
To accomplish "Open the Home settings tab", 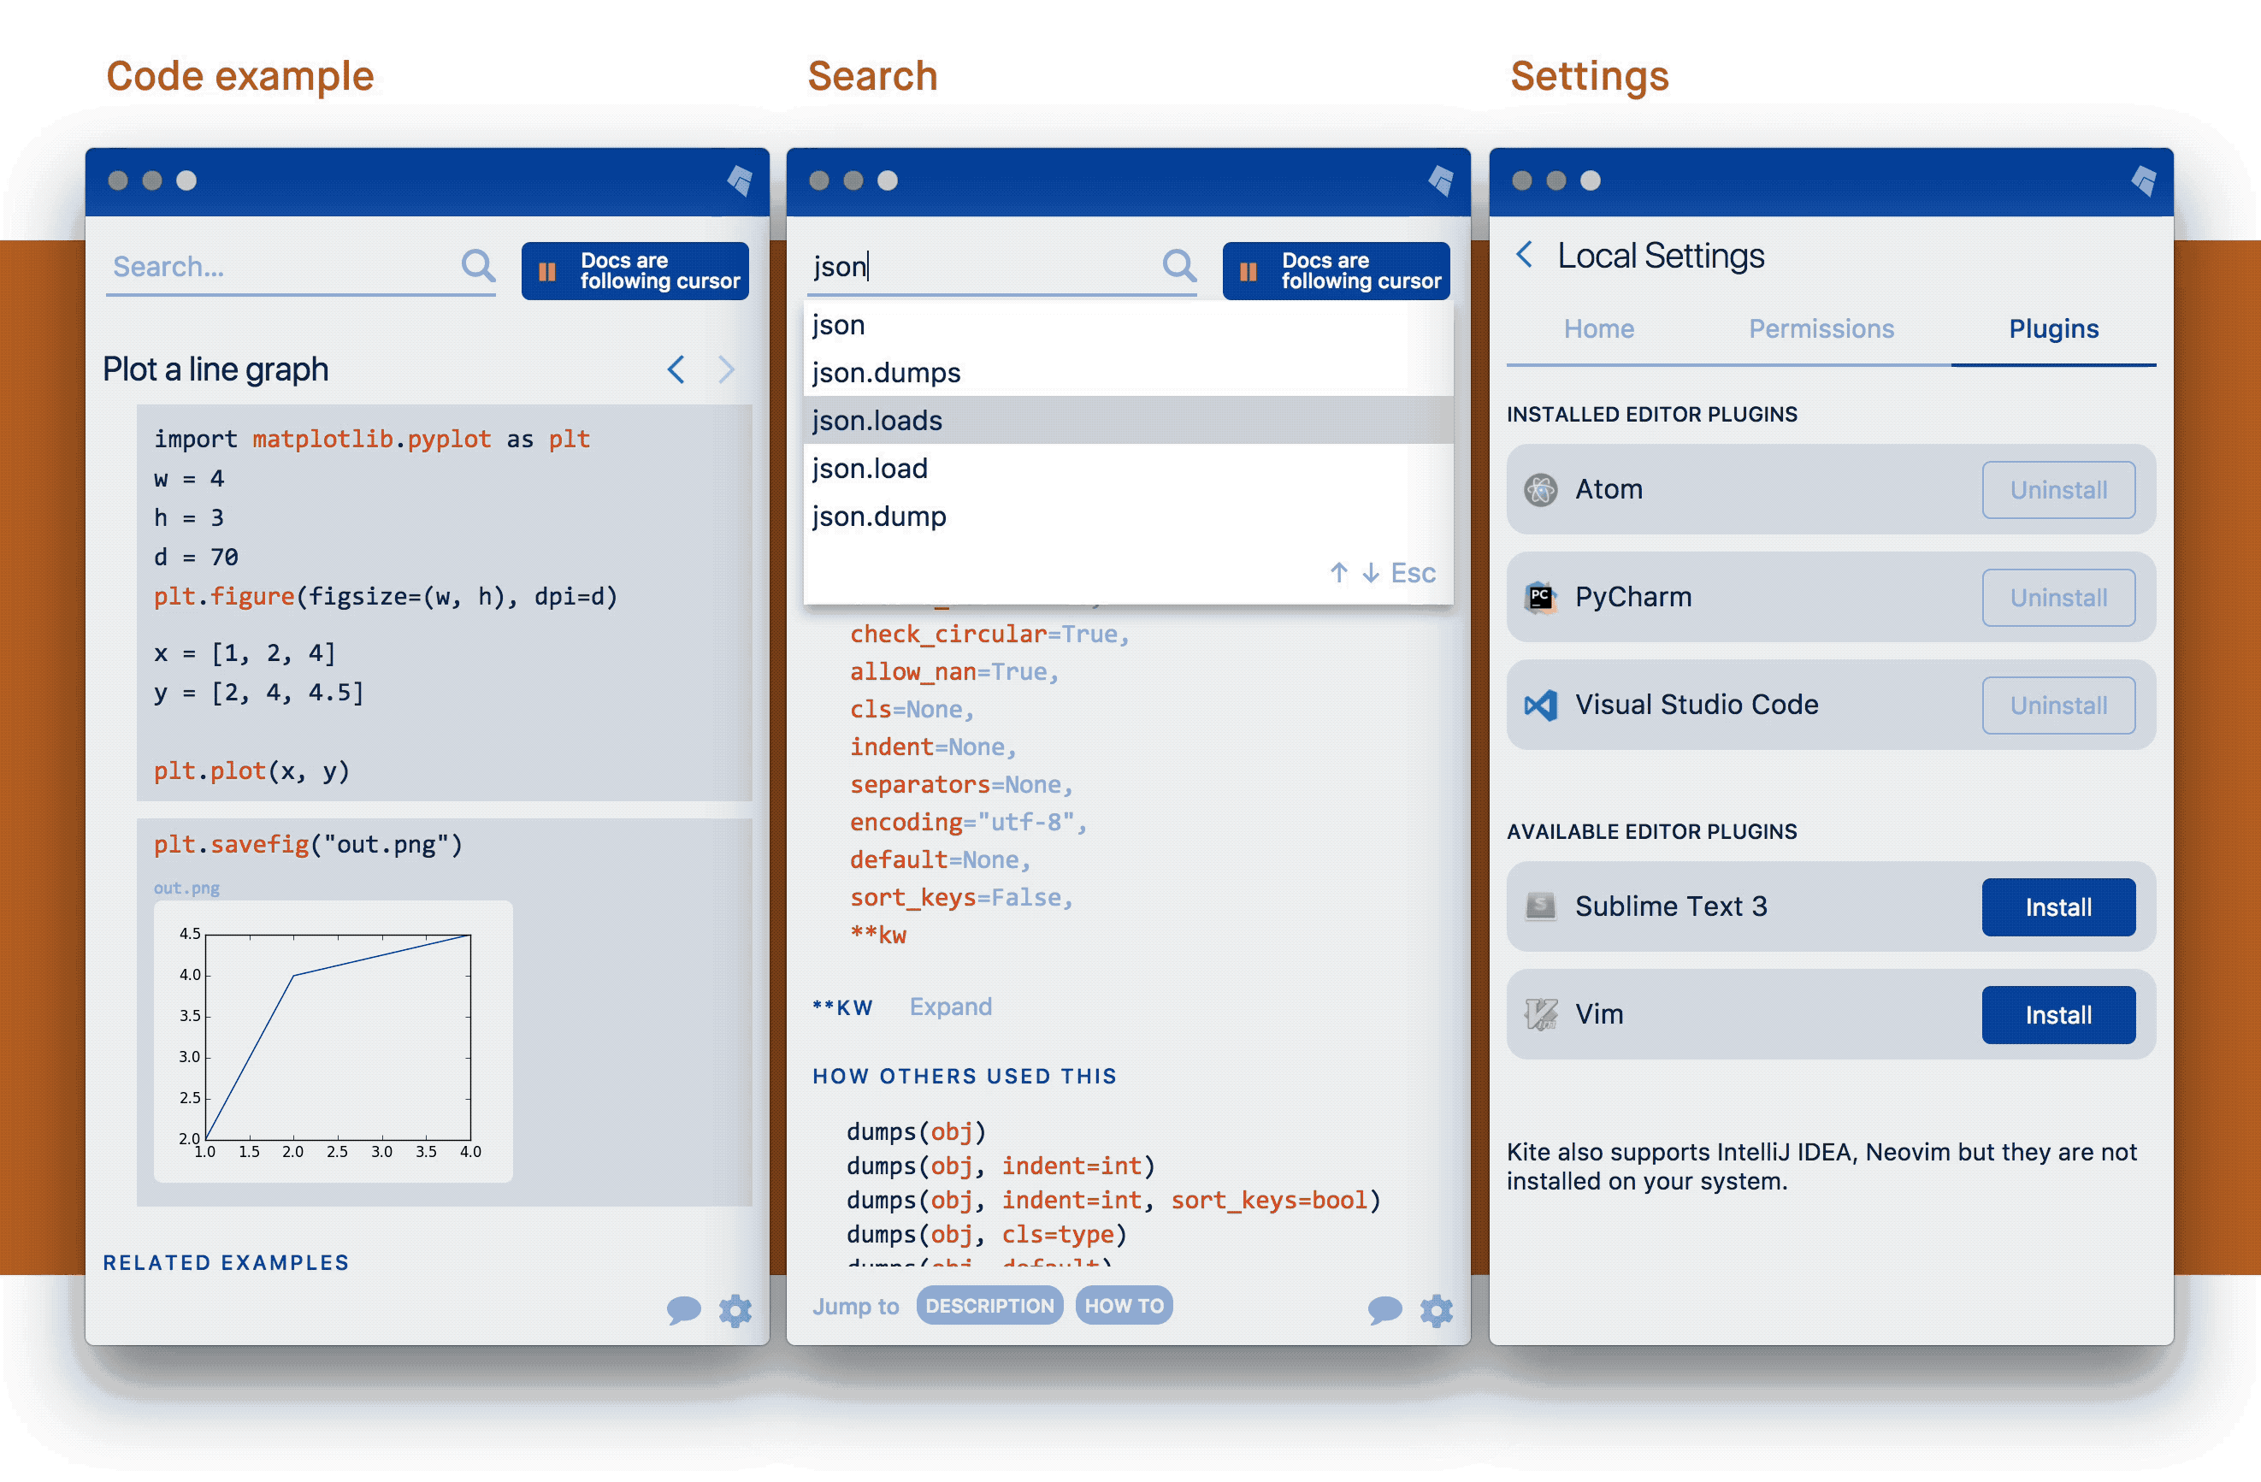I will (1598, 328).
